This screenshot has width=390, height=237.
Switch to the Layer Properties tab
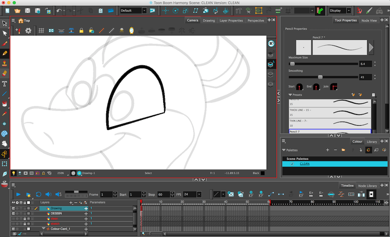[231, 21]
